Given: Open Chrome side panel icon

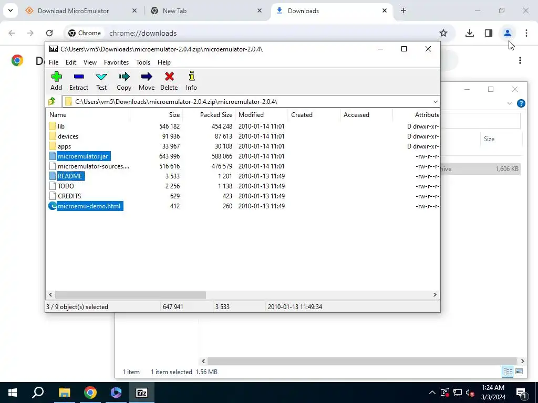Looking at the screenshot, I should coord(489,33).
